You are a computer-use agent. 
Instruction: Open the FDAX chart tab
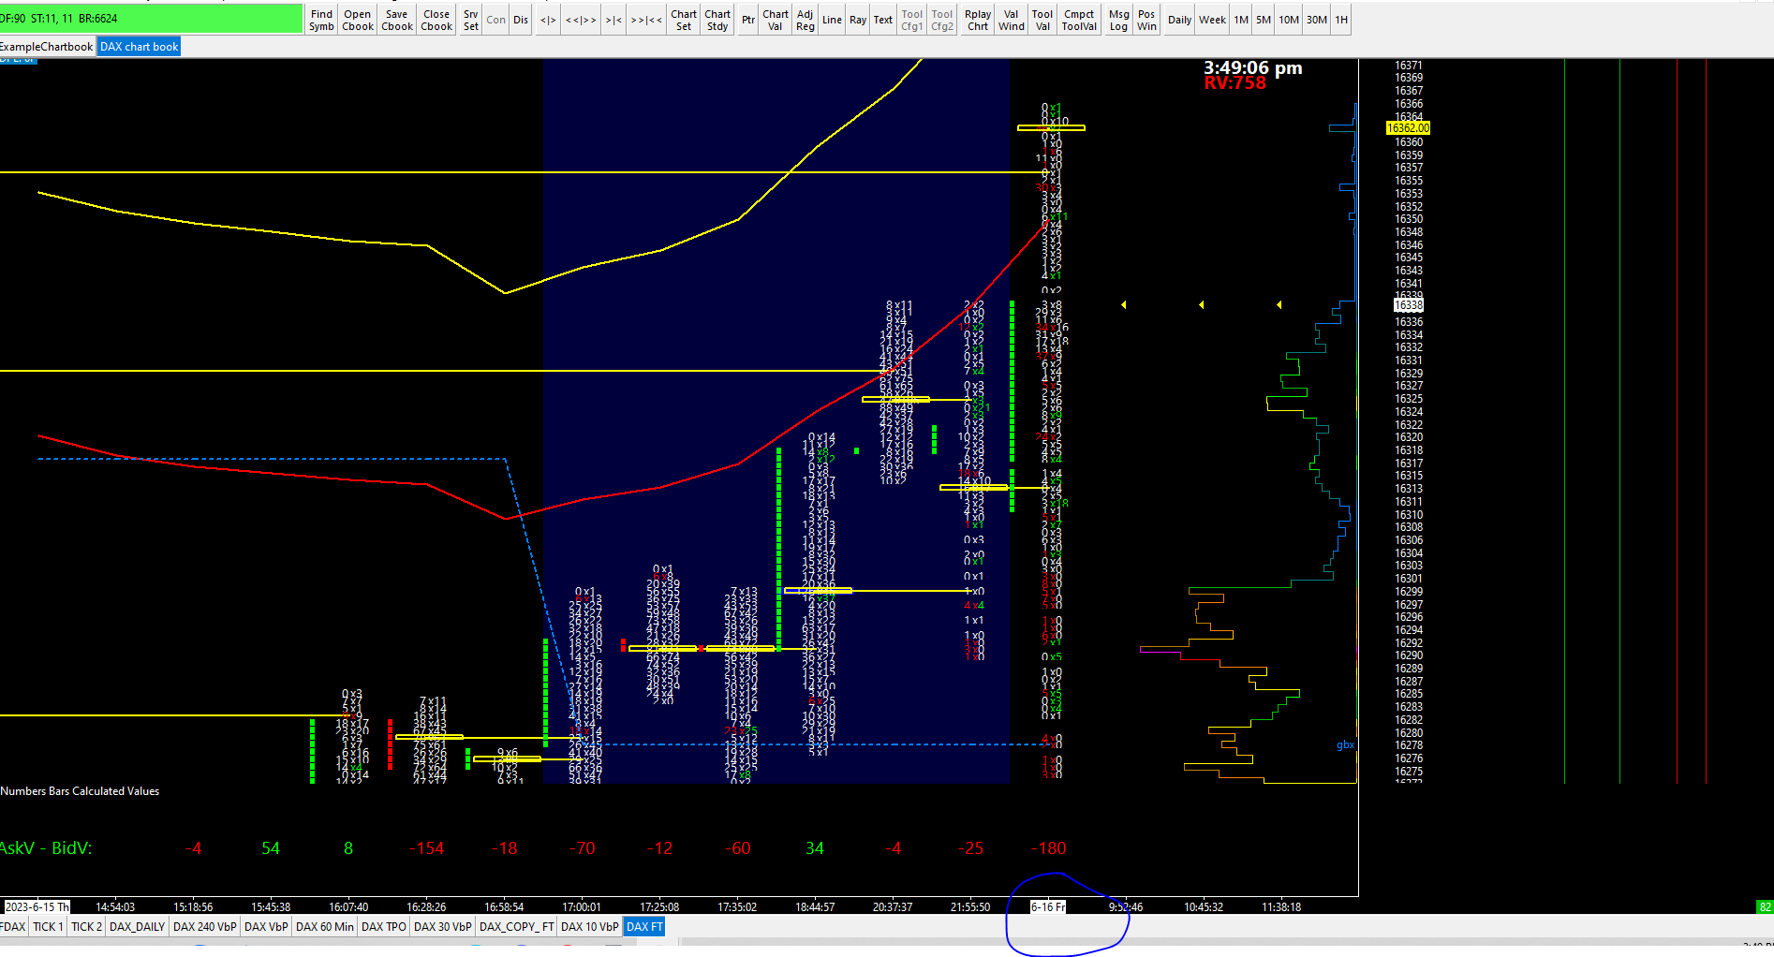pos(13,927)
